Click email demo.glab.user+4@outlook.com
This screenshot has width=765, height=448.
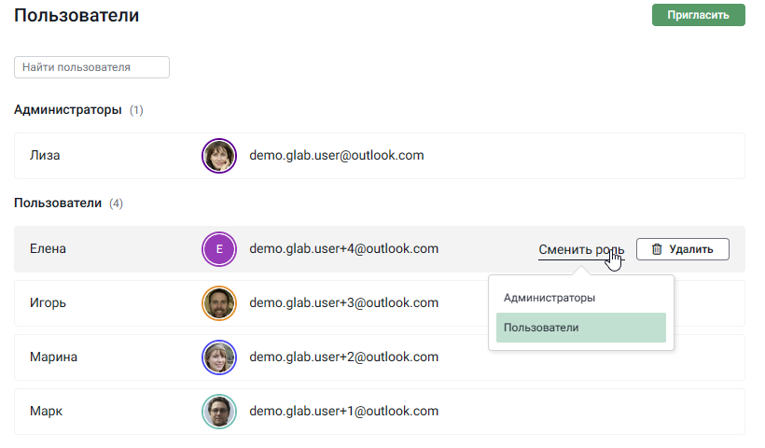344,248
